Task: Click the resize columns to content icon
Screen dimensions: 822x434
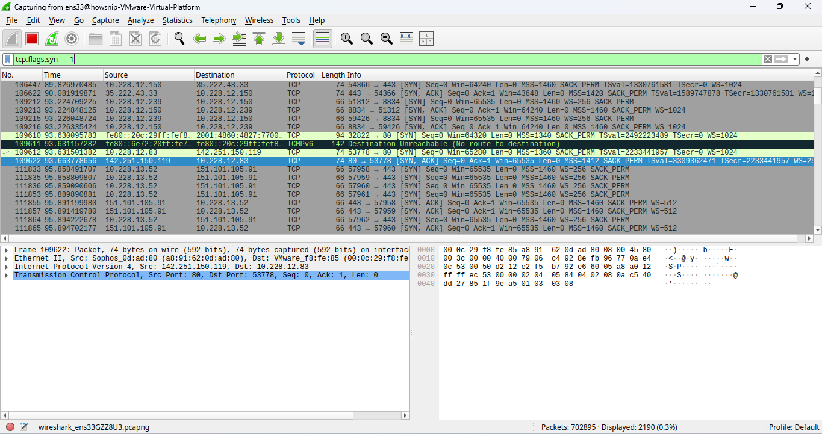Action: click(x=406, y=39)
